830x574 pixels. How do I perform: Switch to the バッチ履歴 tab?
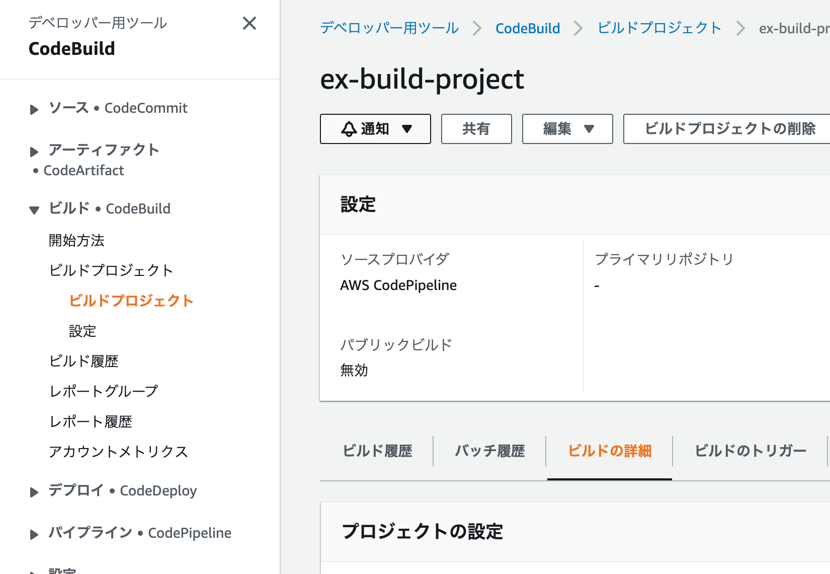tap(489, 451)
